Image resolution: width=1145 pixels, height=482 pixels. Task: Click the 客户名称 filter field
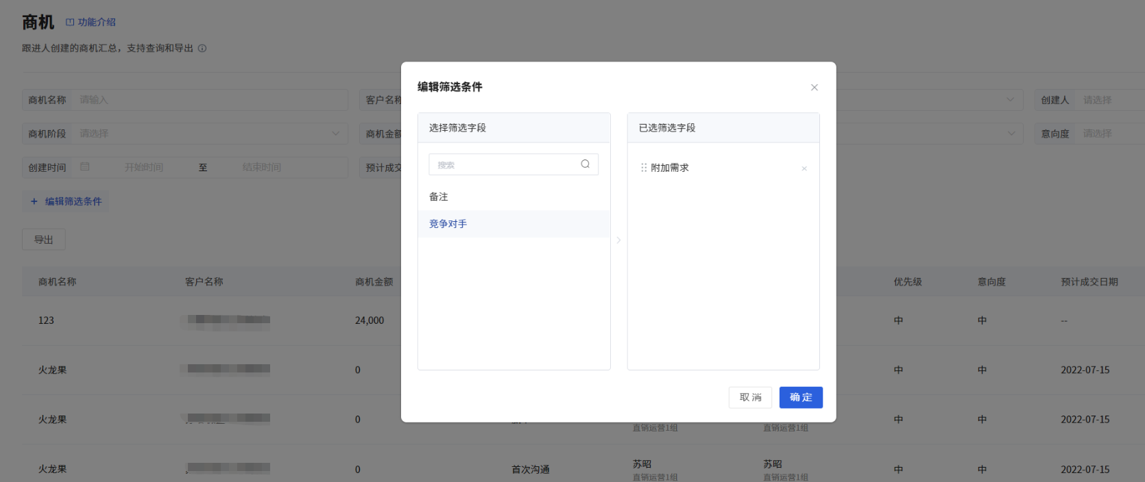coord(381,100)
